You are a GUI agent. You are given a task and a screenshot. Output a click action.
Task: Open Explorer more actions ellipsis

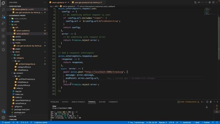pyautogui.click(x=45, y=2)
